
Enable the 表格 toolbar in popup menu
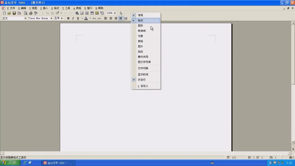146,41
